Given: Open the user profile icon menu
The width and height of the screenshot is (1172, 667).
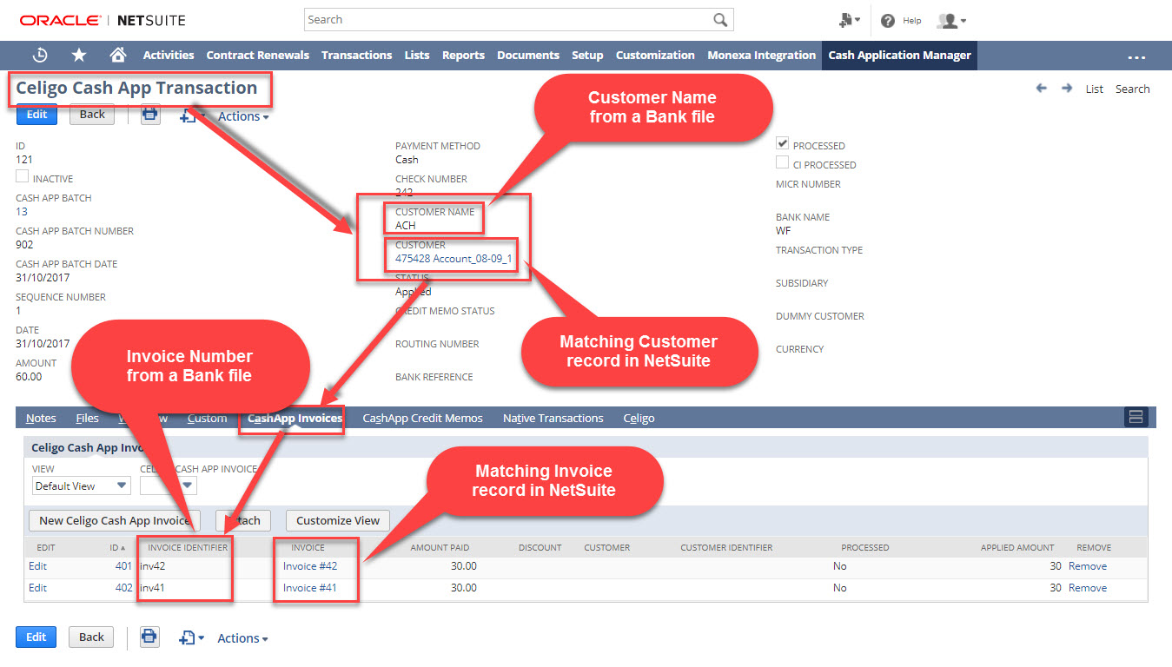Looking at the screenshot, I should tap(951, 20).
